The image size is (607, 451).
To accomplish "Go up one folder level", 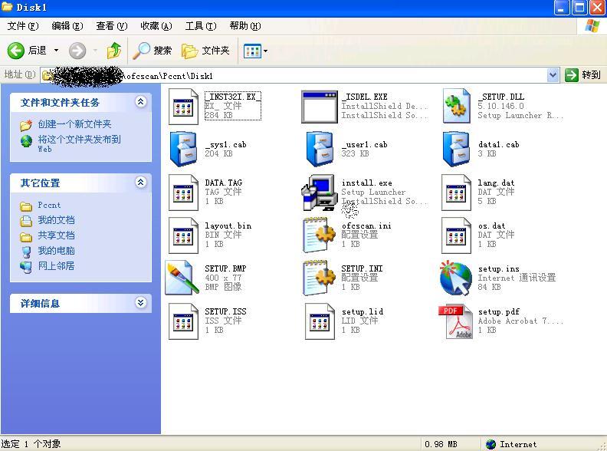I will (x=114, y=51).
